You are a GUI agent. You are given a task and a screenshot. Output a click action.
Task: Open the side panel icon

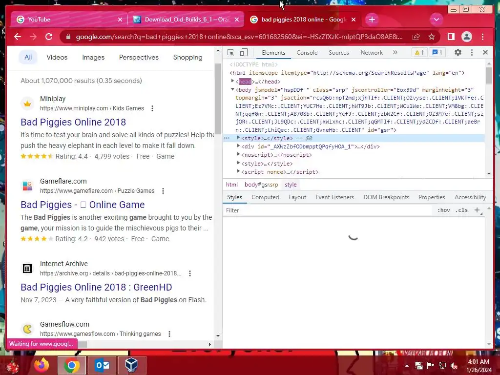(451, 37)
